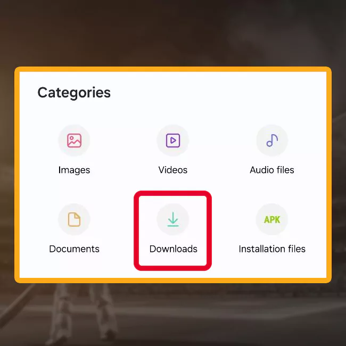Screen dimensions: 346x346
Task: Open the Downloads arrow icon
Action: [173, 219]
